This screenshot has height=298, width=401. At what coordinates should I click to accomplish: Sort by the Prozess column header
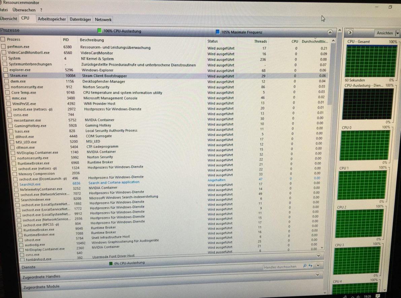[13, 39]
